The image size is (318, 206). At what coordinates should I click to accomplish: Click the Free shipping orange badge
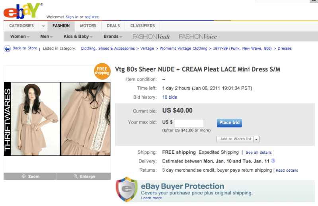coord(102,71)
